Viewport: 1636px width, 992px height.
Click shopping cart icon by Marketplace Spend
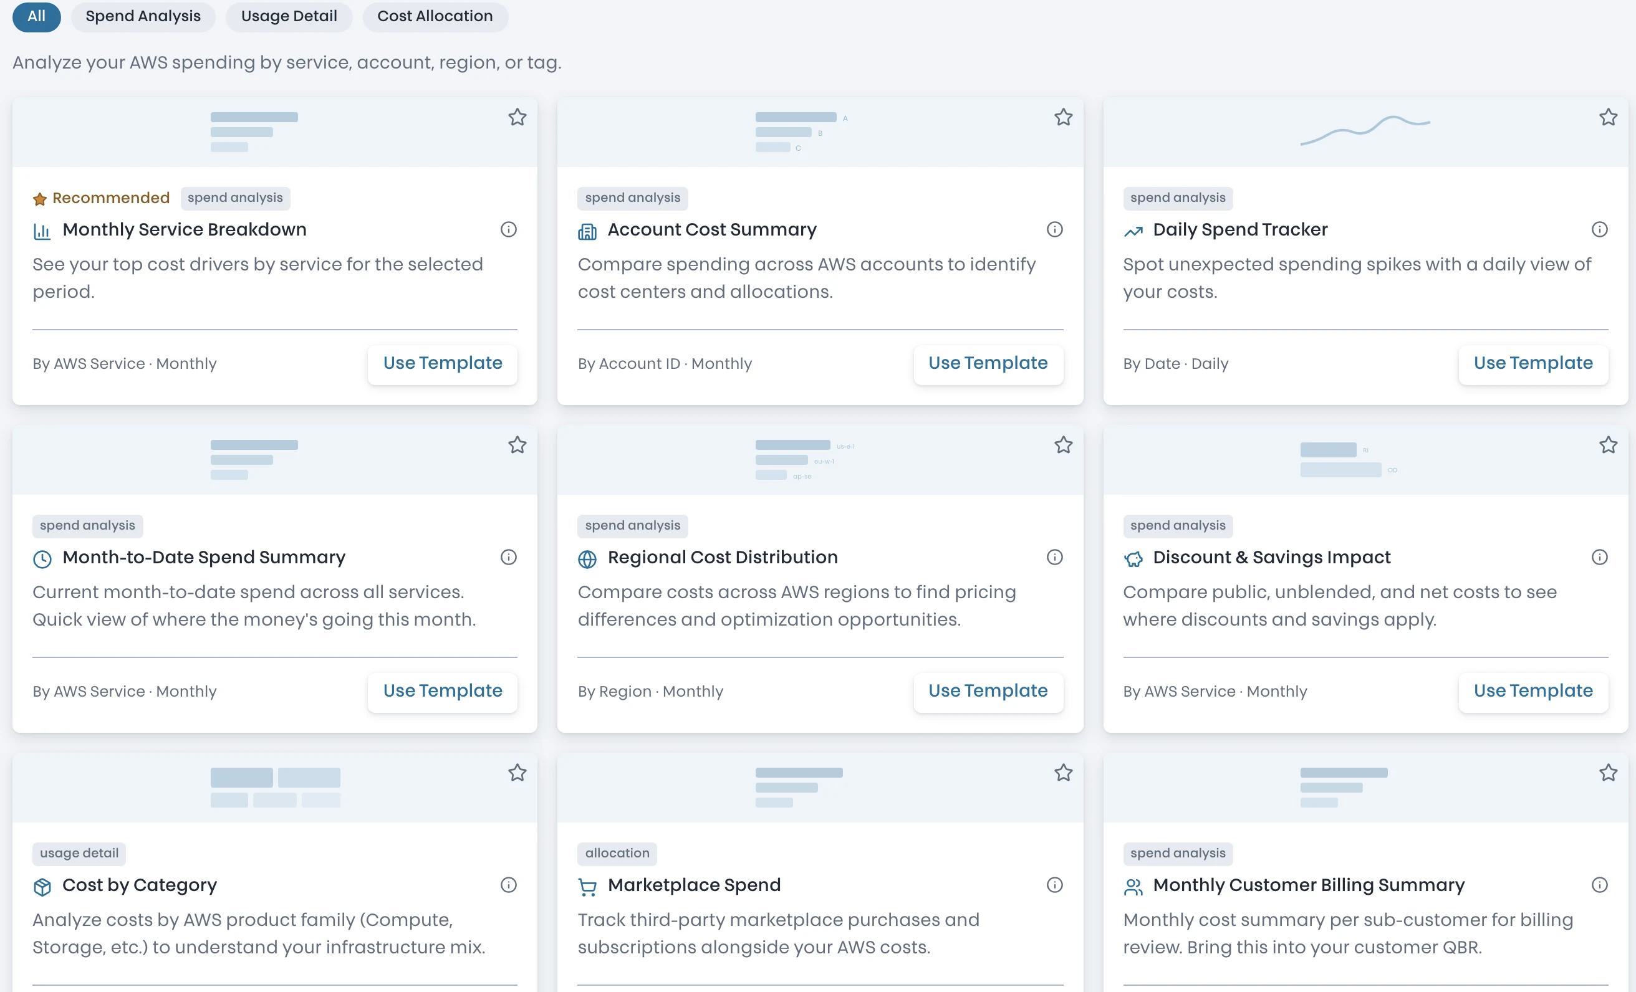pyautogui.click(x=587, y=887)
